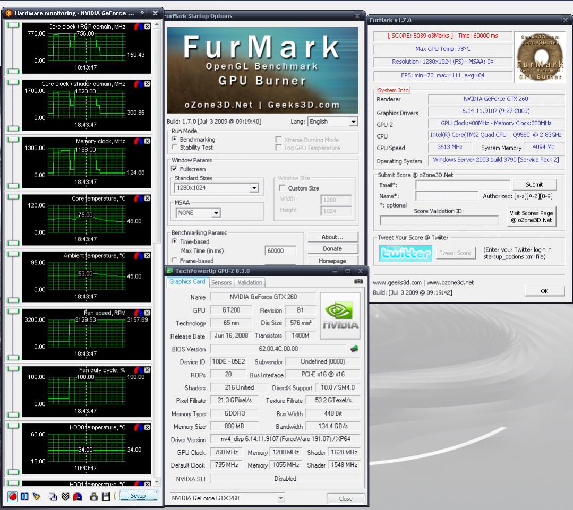Viewport: 573px width, 510px height.
Task: Click the magnet icon labeled A in toolbar
Action: pos(78,497)
